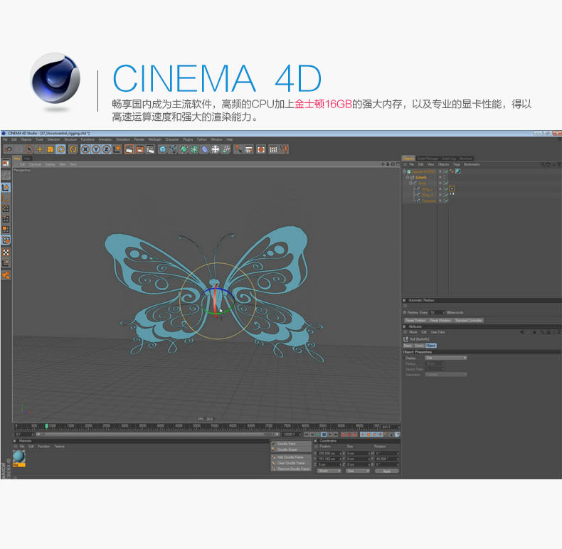The image size is (562, 549).
Task: Switch to Object tab in Attributes
Action: tap(431, 346)
